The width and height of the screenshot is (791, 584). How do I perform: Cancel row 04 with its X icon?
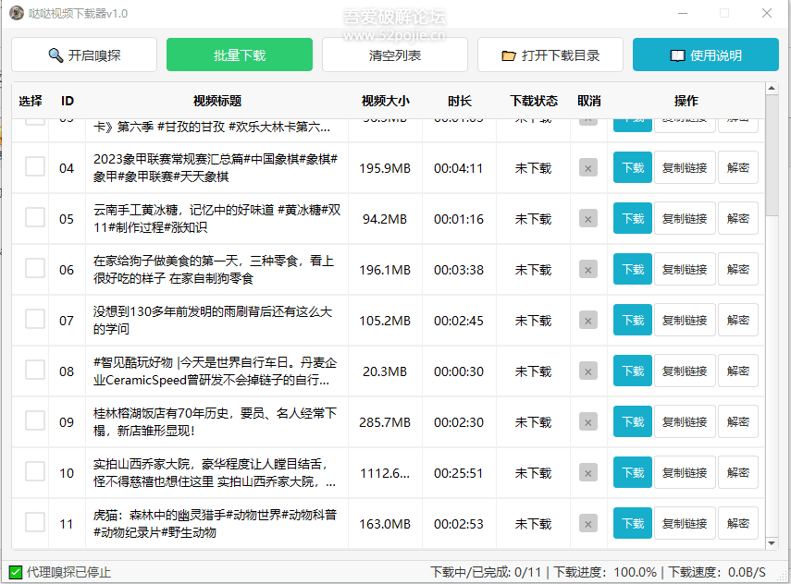click(x=588, y=168)
